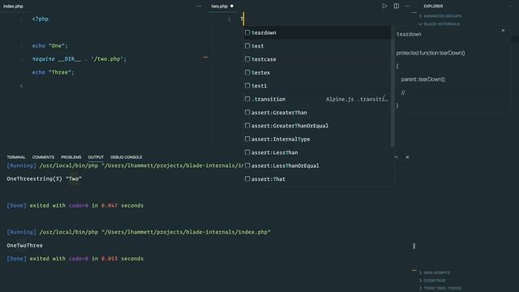Run the code with the play icon
Viewport: 519px width, 292px height.
pos(384,6)
